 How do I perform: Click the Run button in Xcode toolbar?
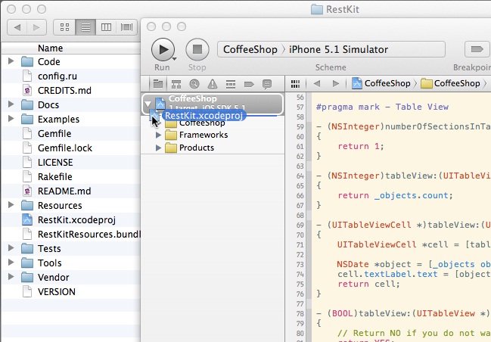pyautogui.click(x=162, y=49)
